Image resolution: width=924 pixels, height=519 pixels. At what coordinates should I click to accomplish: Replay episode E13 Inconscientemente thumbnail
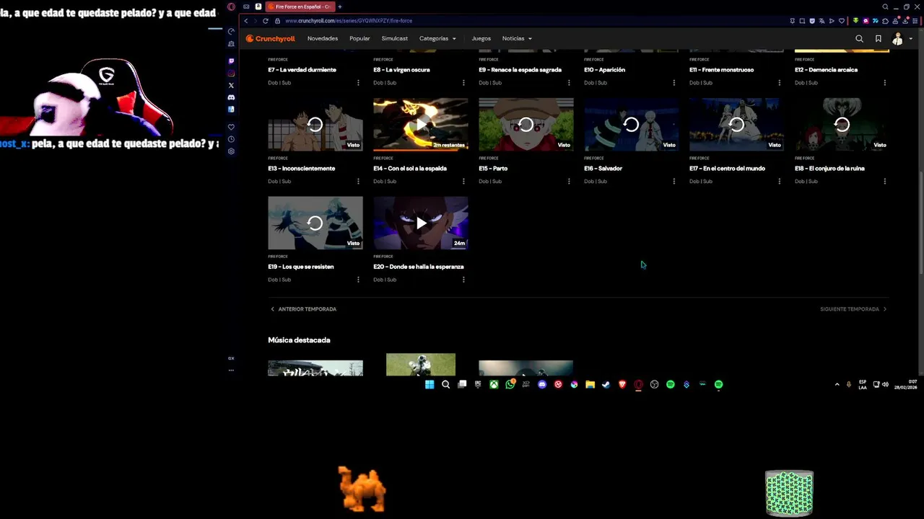(315, 124)
